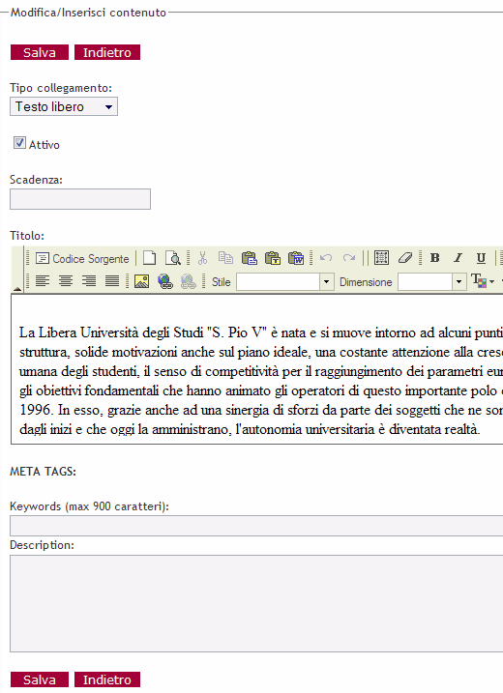Click the paste from Word icon

pos(296,258)
